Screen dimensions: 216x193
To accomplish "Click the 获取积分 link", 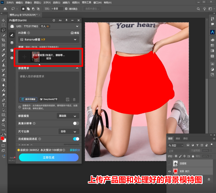I will (x=75, y=150).
